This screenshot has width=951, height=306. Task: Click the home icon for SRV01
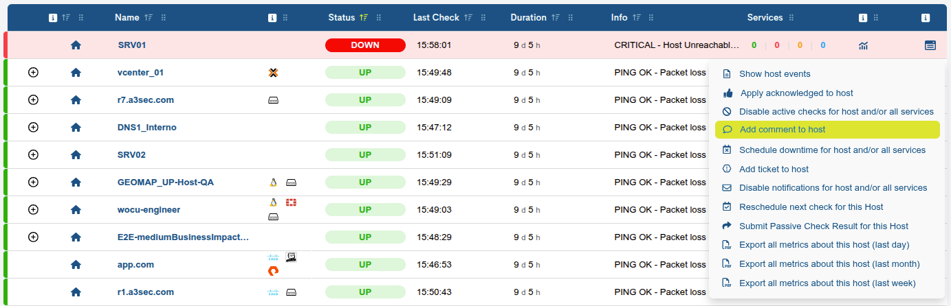[76, 45]
